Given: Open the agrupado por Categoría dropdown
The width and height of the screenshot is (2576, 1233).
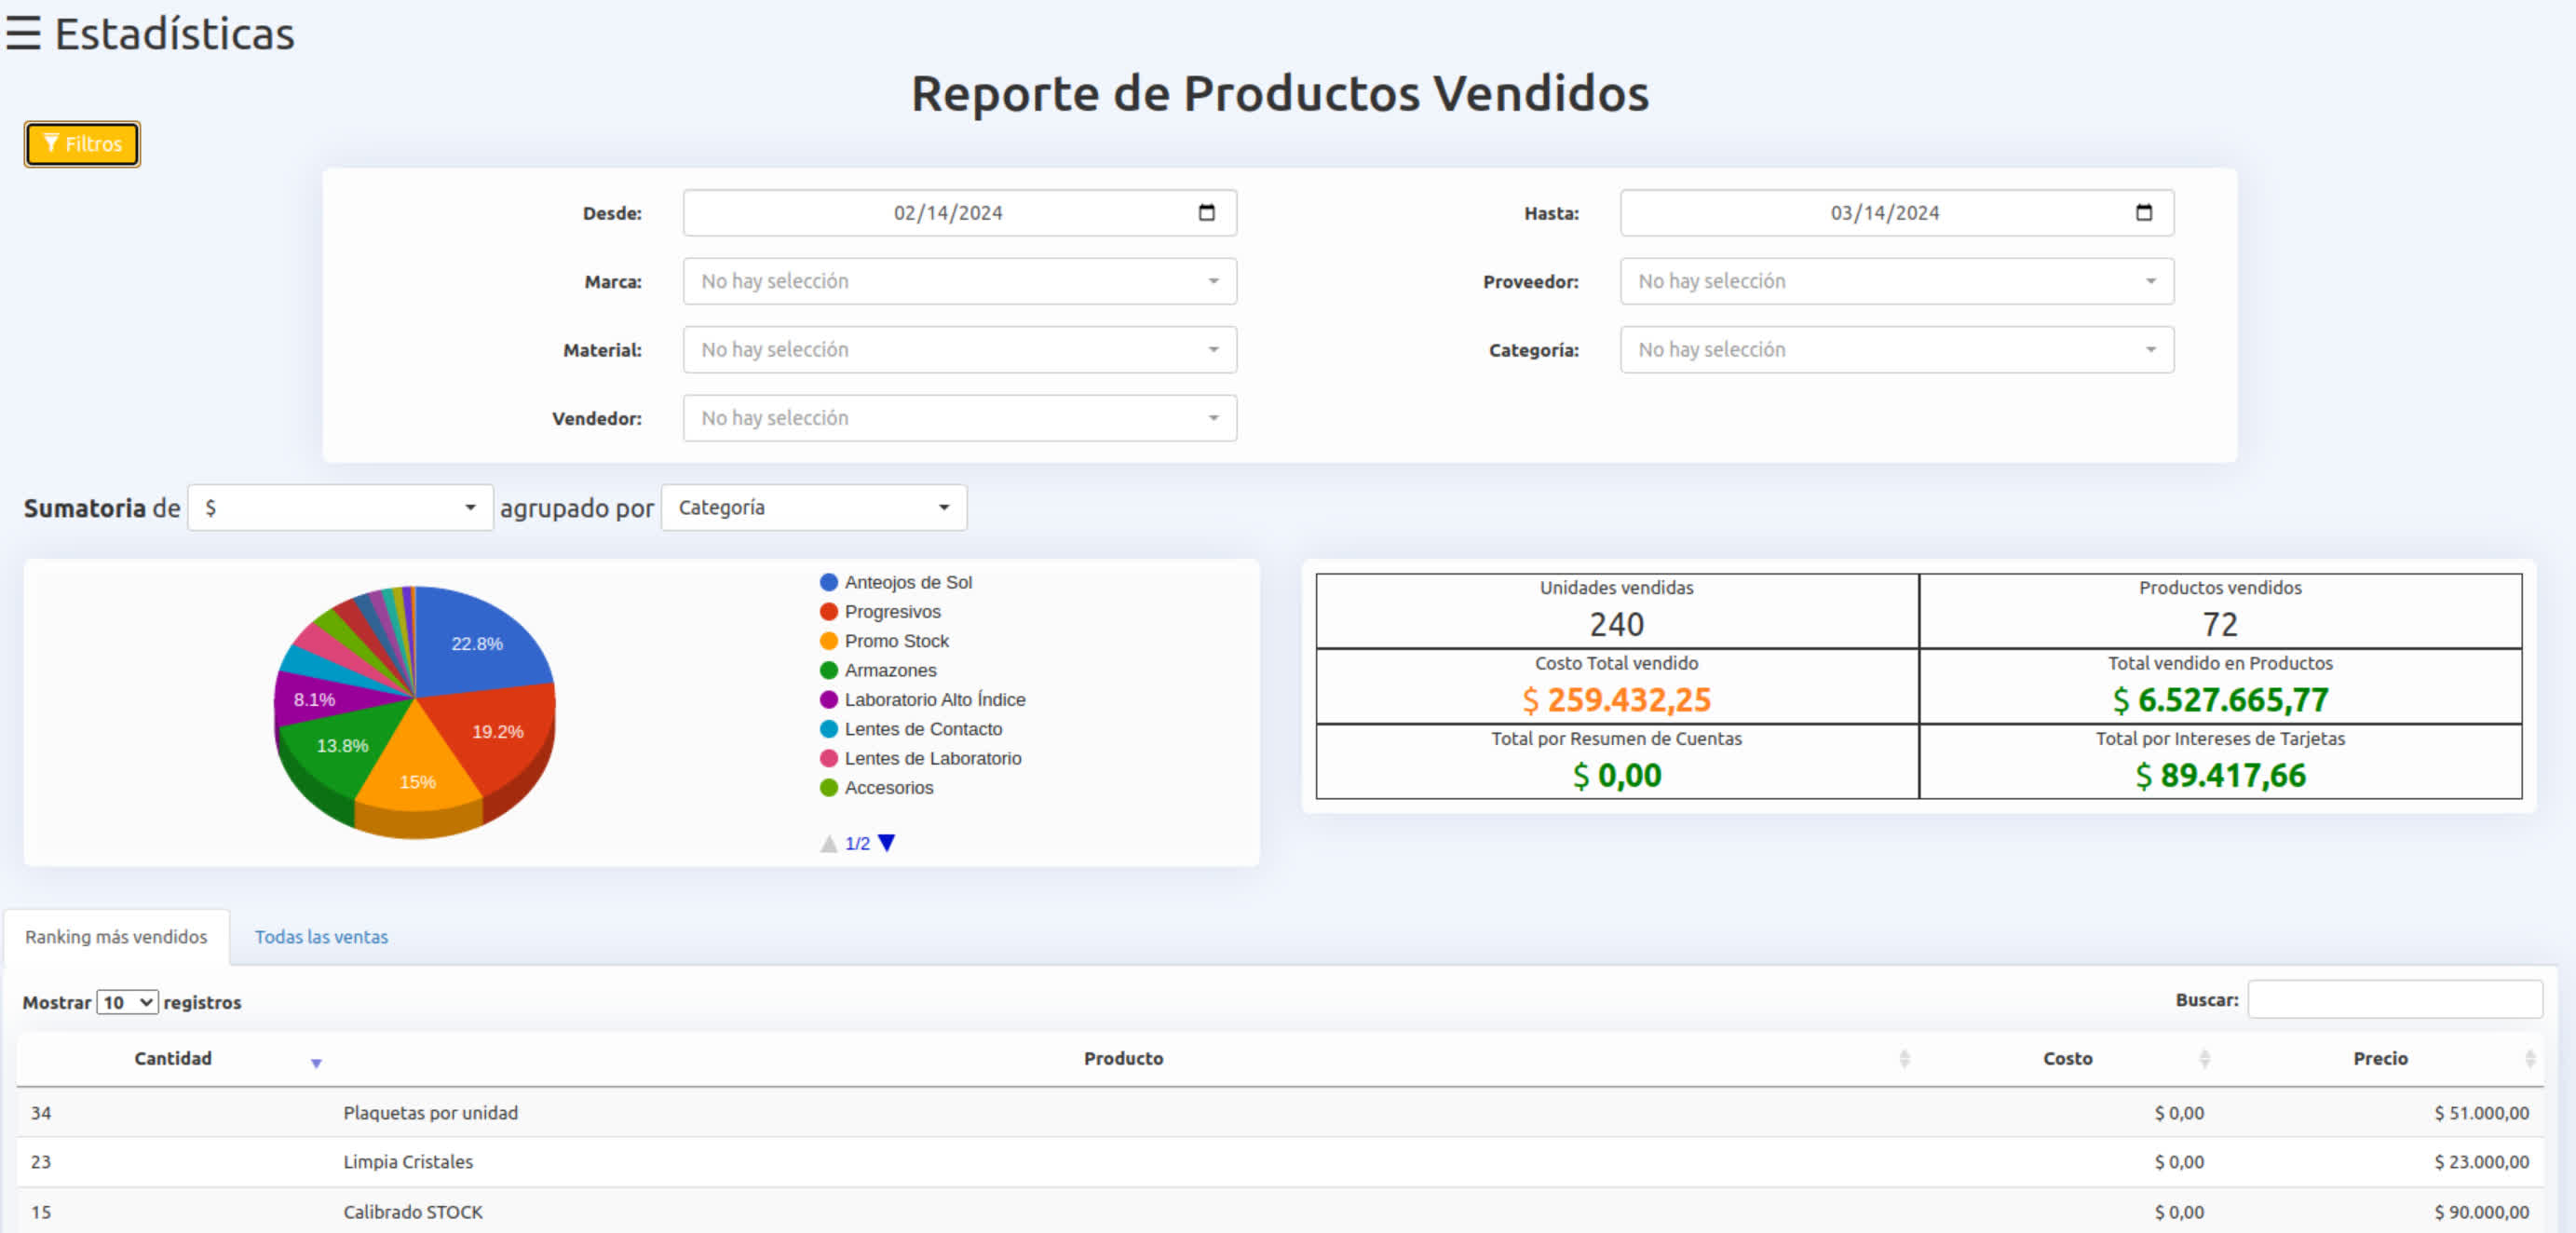Looking at the screenshot, I should [x=813, y=508].
